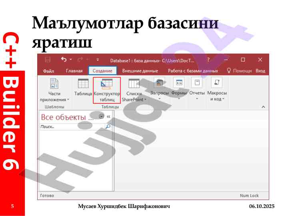The width and height of the screenshot is (288, 216).
Task: Open the Запросы group
Action: 159,88
